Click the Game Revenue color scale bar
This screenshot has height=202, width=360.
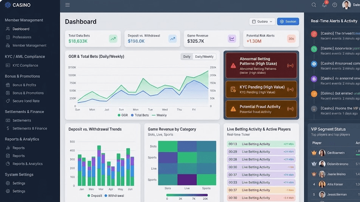click(x=187, y=195)
